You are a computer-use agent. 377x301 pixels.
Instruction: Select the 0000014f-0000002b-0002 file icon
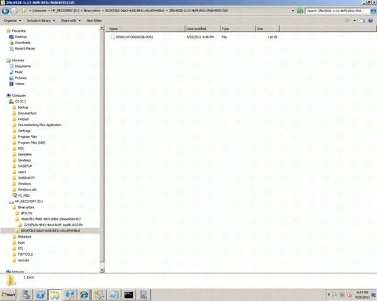113,37
